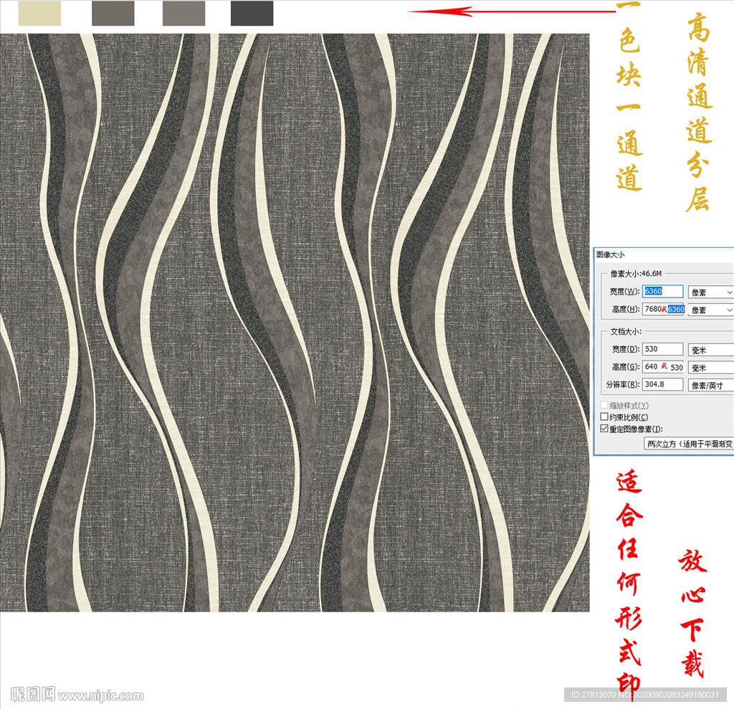Open the pixel width unit dropdown

(710, 292)
